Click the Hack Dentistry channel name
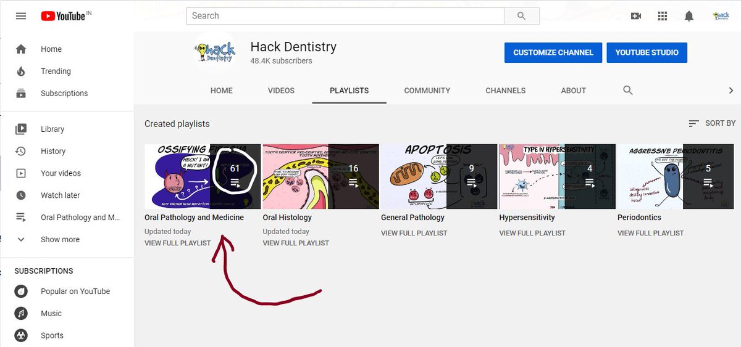741x347 pixels. [293, 47]
